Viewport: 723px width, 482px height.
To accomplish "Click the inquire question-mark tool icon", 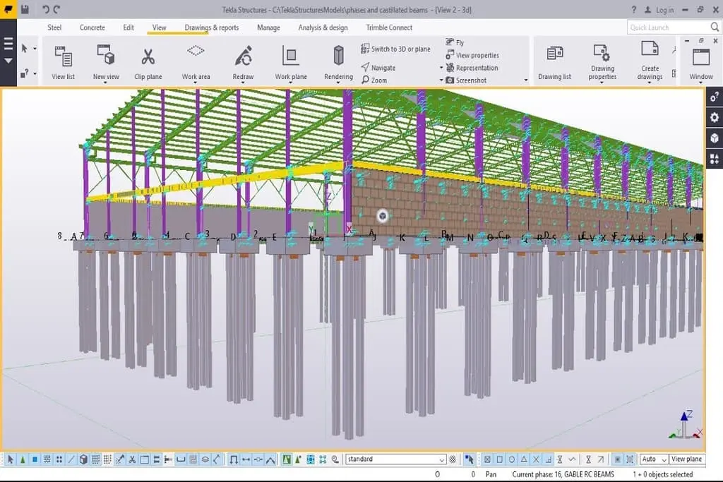I will [25, 73].
